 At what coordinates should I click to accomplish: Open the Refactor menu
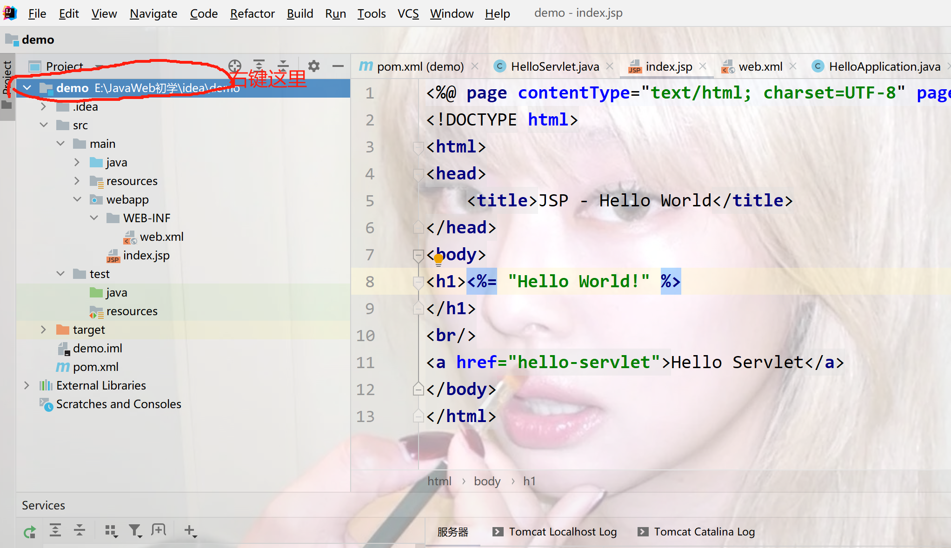tap(253, 13)
